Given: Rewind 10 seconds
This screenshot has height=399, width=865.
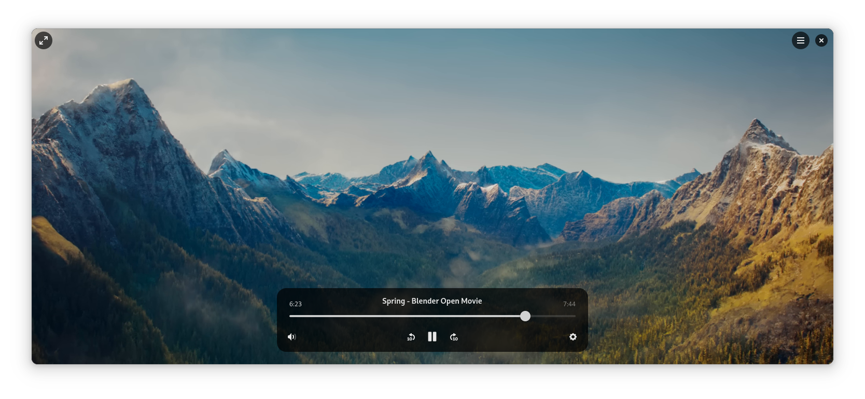Looking at the screenshot, I should [x=411, y=337].
